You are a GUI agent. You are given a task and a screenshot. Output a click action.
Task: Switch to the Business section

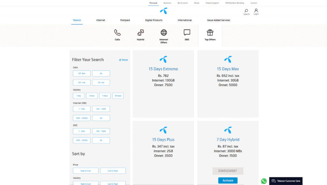[167, 3]
